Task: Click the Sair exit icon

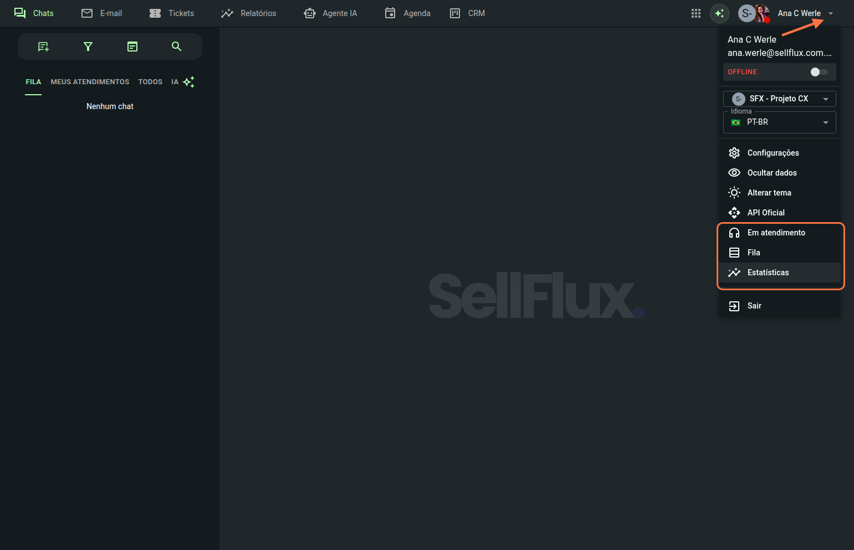Action: click(734, 306)
